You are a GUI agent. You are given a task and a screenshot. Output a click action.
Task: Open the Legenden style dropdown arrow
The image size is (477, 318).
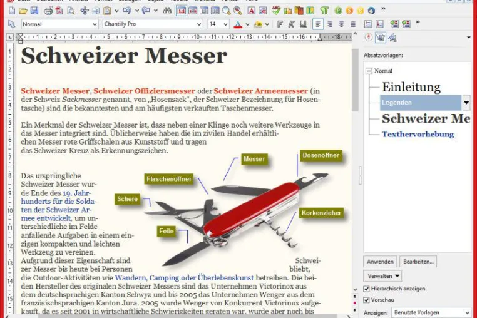pyautogui.click(x=466, y=103)
